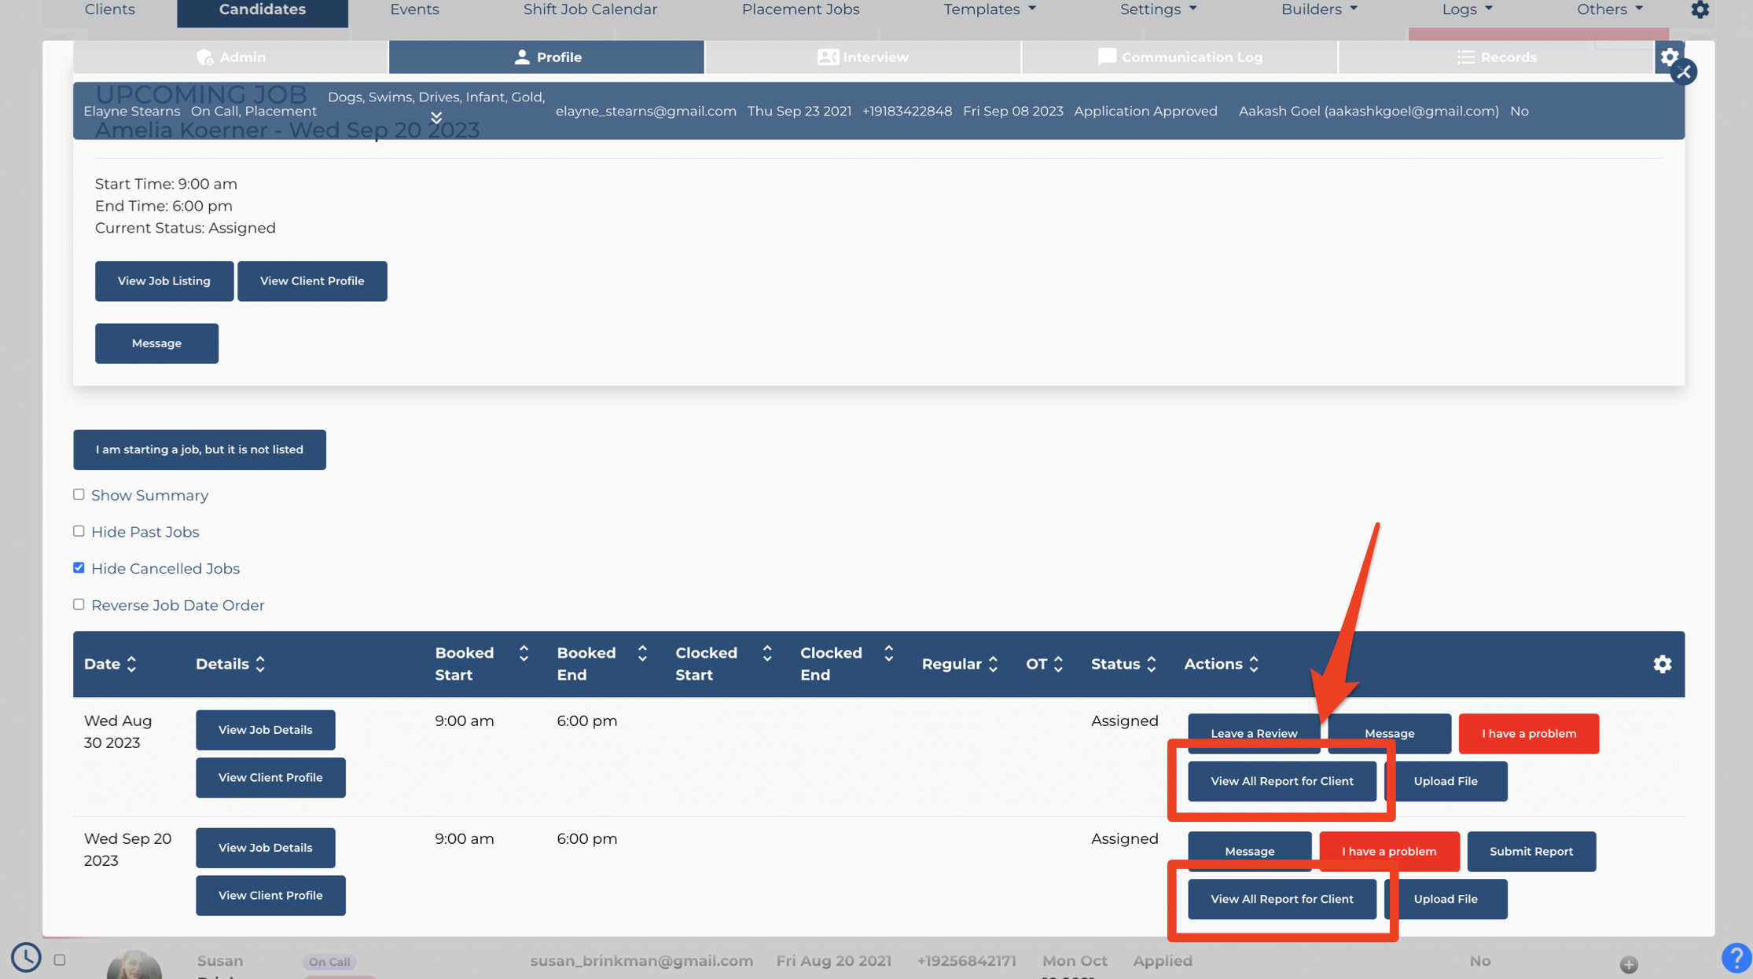Select checkbox beside Susan's candidate row

[60, 959]
